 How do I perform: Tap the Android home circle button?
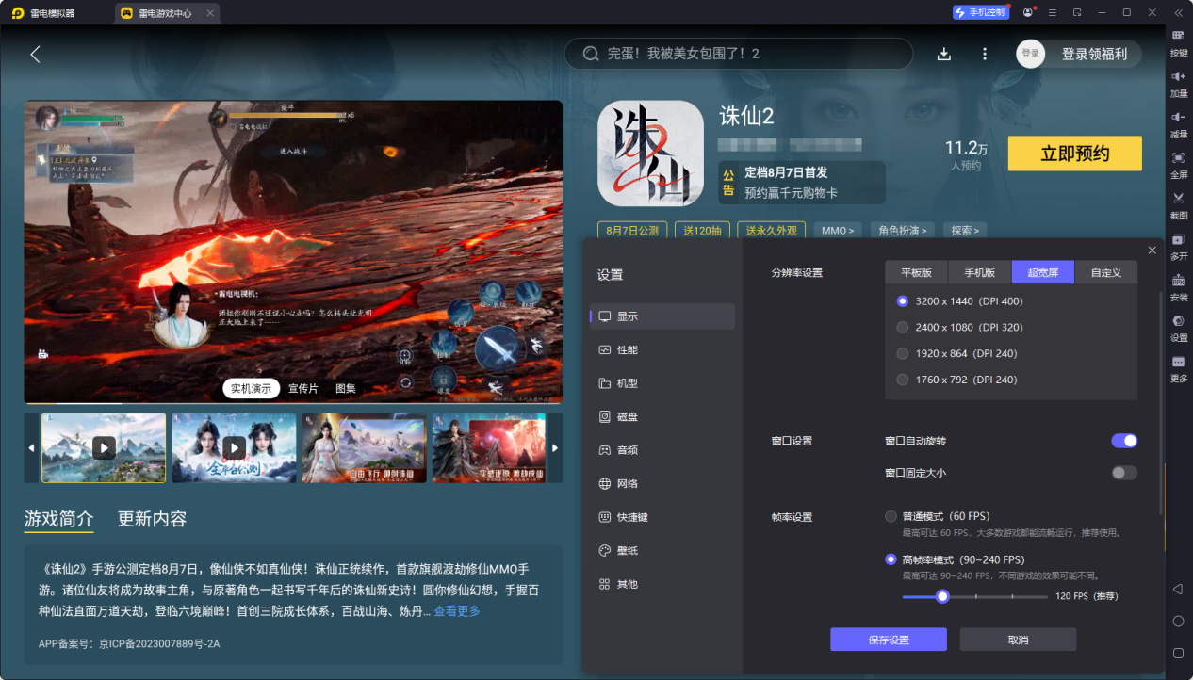coord(1178,621)
